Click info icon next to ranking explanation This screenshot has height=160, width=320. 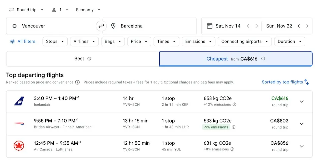tap(77, 82)
